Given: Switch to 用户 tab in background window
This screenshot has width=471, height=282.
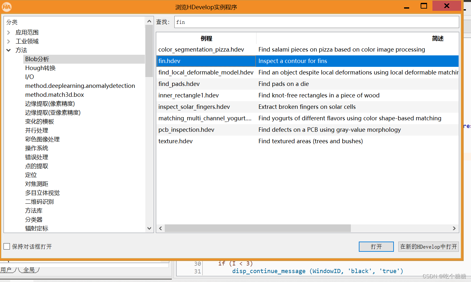Looking at the screenshot, I should coord(6,270).
